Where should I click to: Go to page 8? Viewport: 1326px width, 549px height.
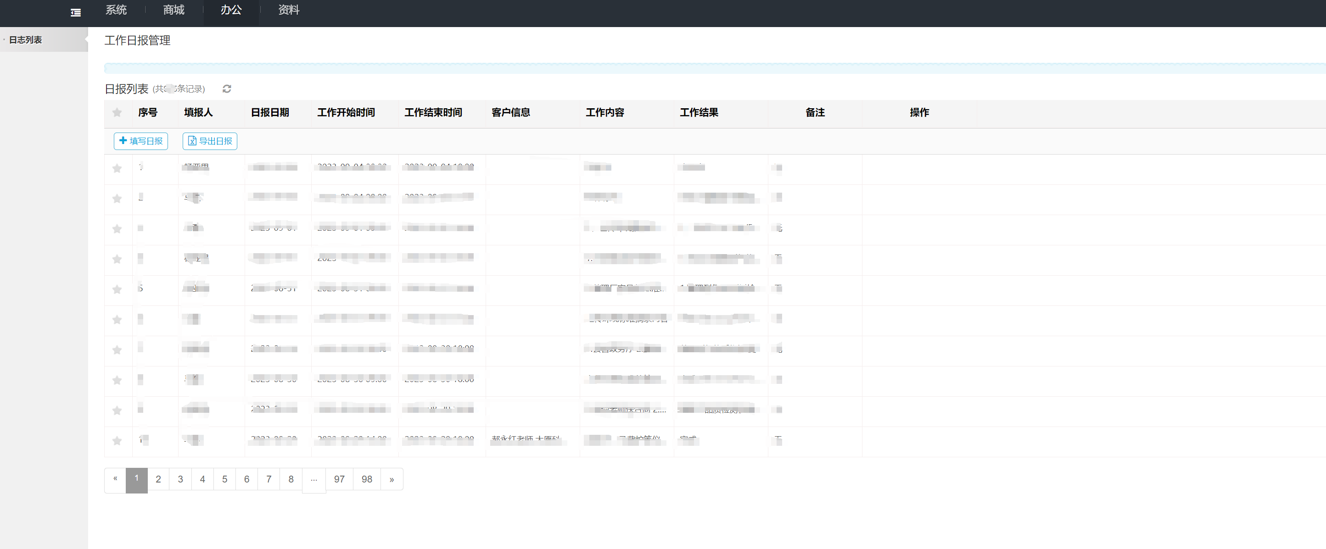[291, 479]
